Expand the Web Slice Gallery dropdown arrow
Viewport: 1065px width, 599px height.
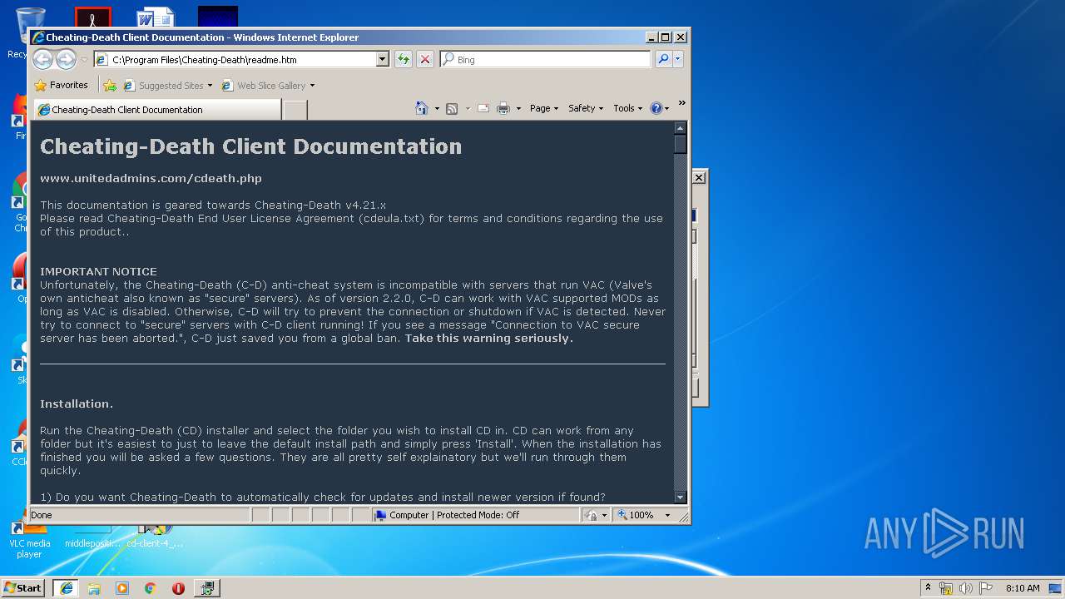coord(312,86)
